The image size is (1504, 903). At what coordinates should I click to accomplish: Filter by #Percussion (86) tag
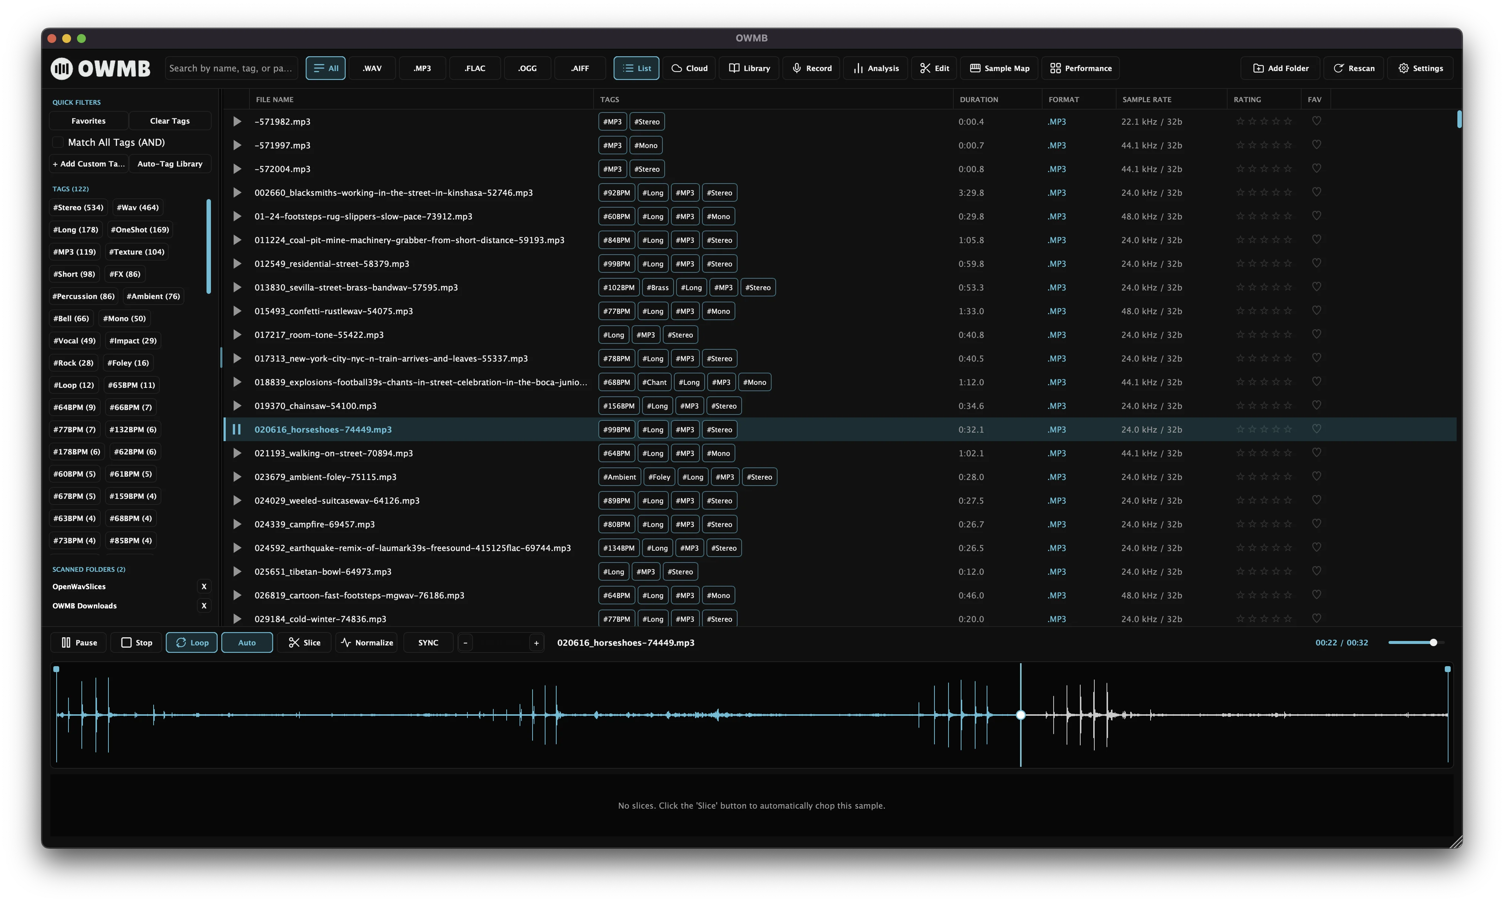83,296
